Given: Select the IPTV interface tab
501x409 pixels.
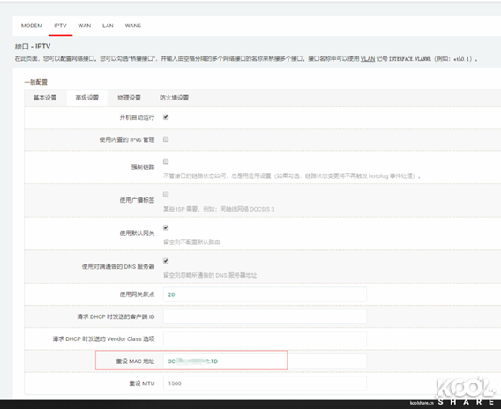Looking at the screenshot, I should [60, 26].
